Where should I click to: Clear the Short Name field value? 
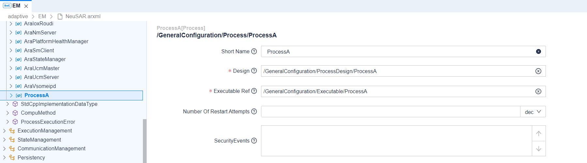point(538,52)
